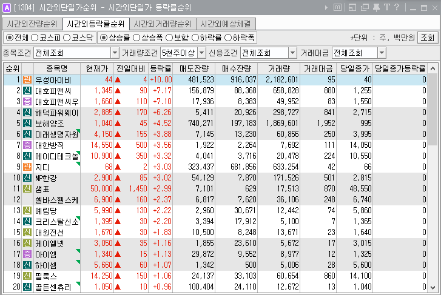Click the 매도잔량 column header

[x=194, y=68]
